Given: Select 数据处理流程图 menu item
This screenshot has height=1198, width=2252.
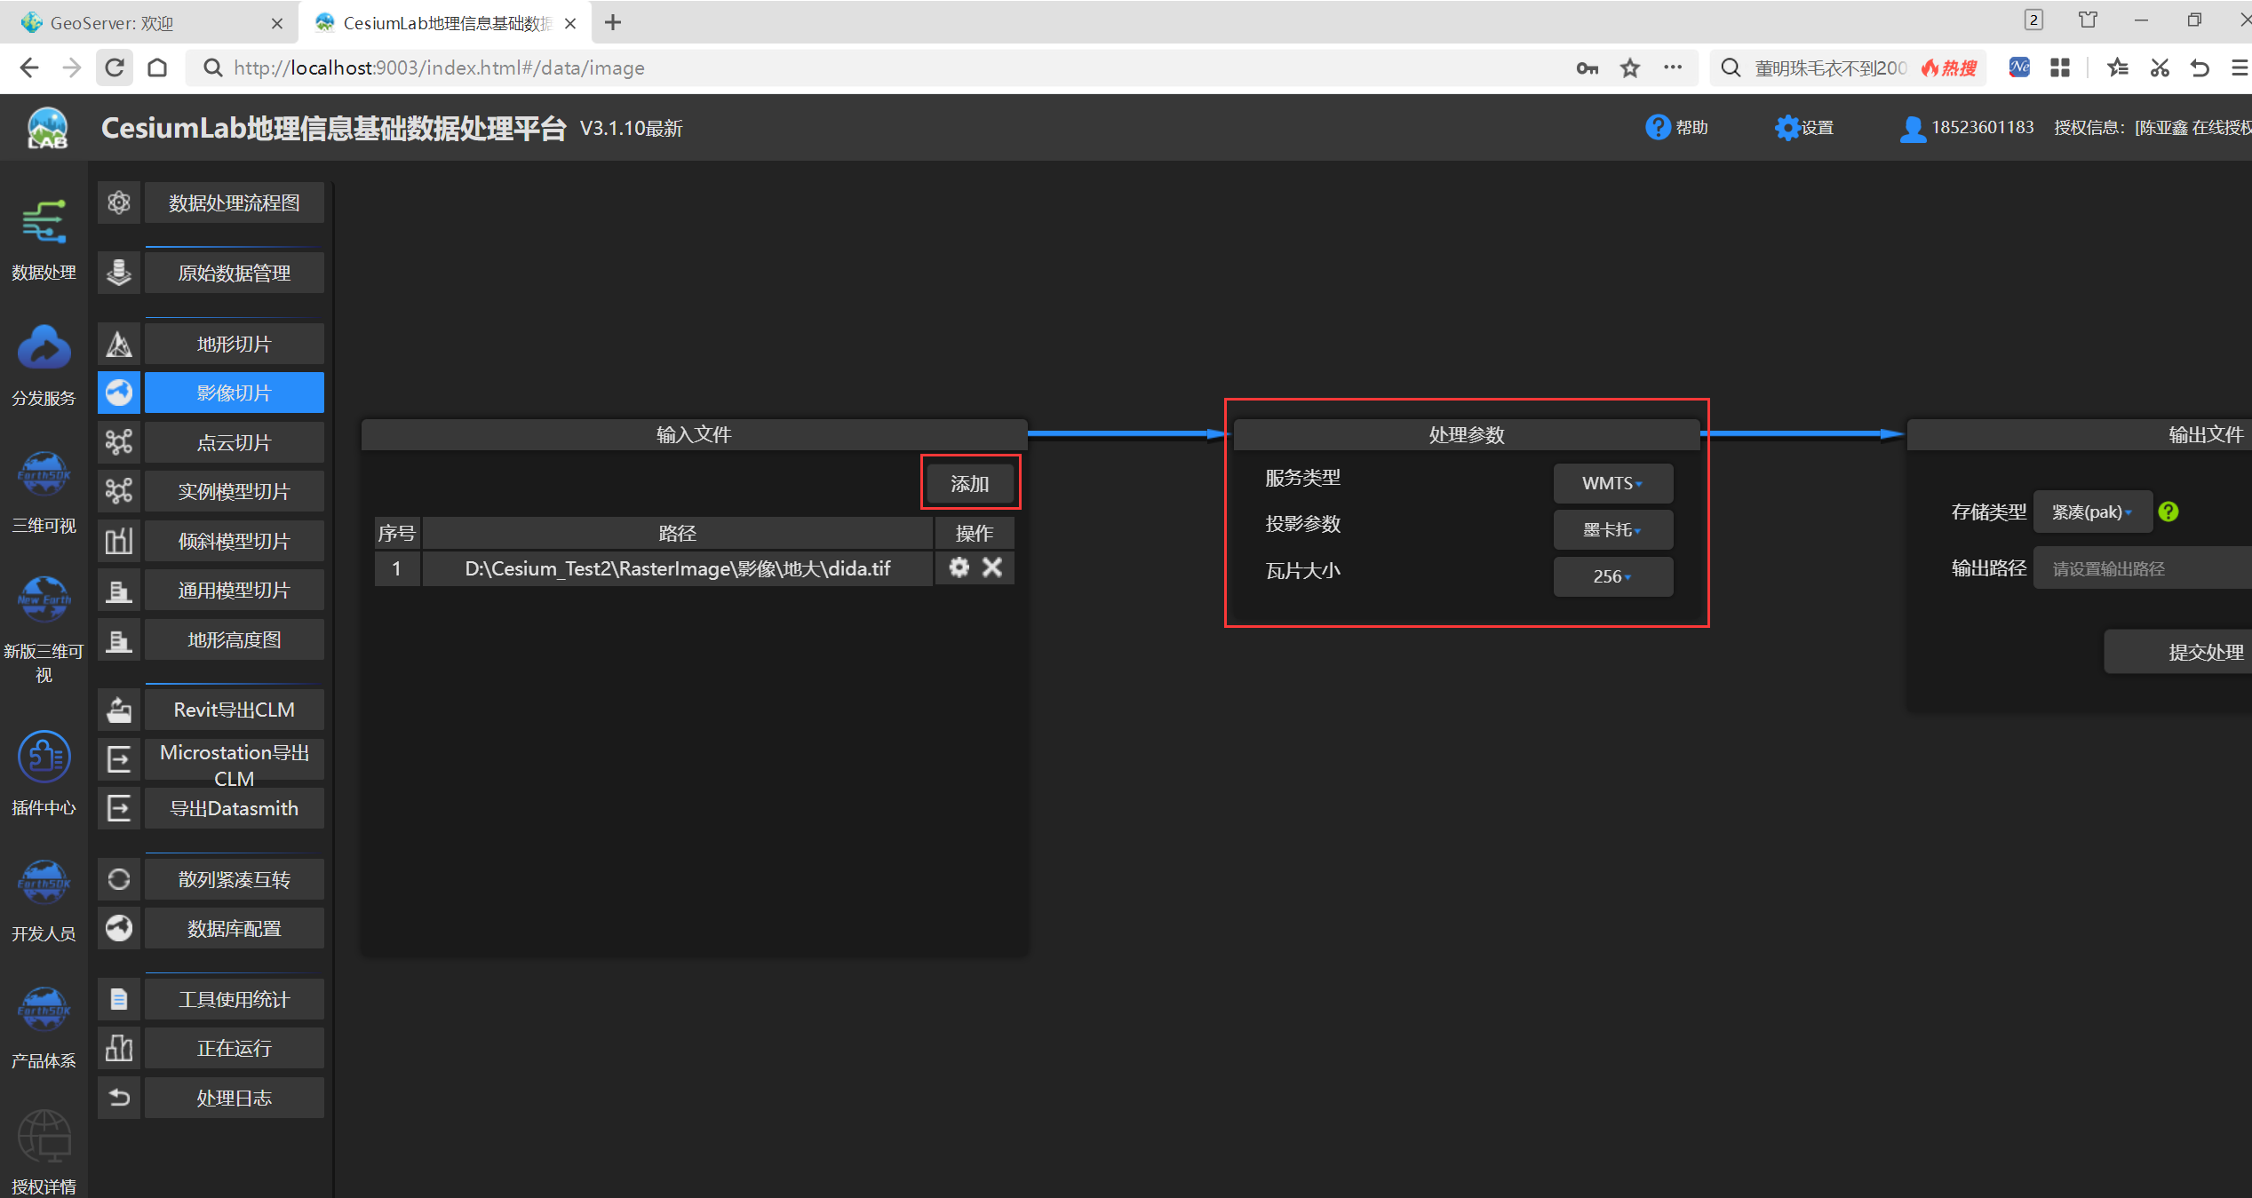Looking at the screenshot, I should [x=235, y=203].
